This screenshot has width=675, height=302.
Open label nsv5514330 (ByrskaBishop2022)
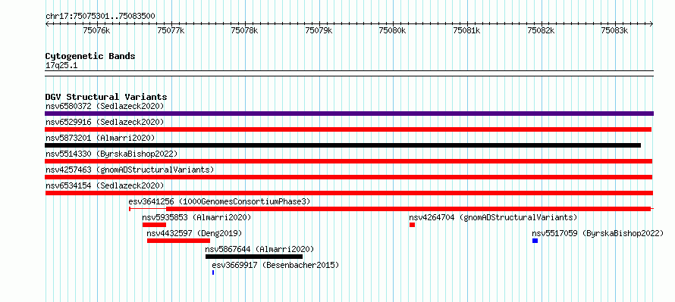click(x=111, y=154)
